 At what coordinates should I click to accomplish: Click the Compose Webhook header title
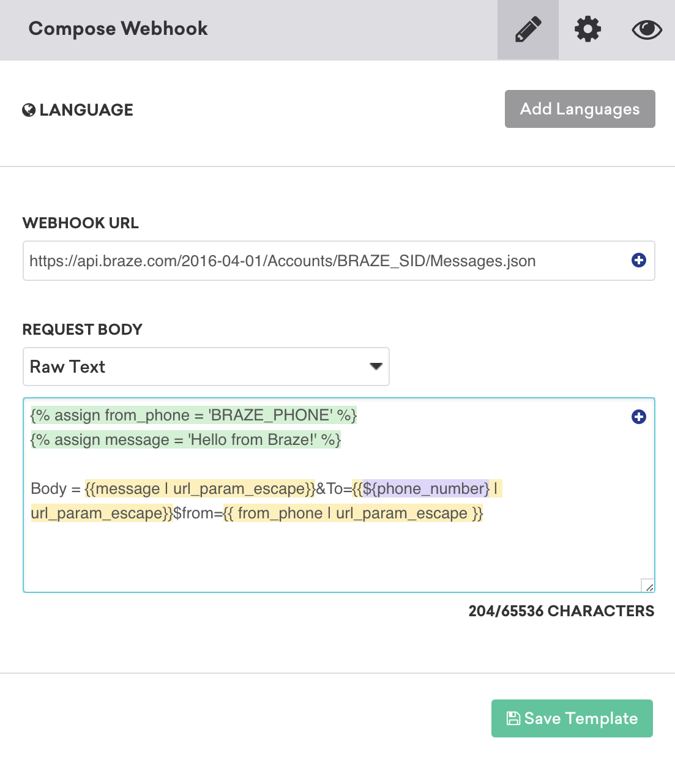click(118, 29)
